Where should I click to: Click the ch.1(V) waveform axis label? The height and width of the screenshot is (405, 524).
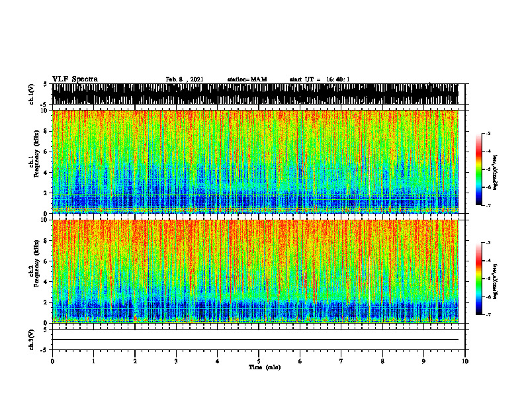tap(32, 94)
